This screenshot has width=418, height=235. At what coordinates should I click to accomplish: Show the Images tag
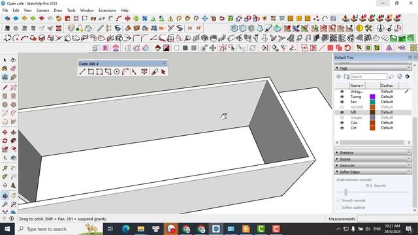coord(342,117)
